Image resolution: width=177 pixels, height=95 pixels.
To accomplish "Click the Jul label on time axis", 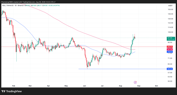I will [x=102, y=86].
